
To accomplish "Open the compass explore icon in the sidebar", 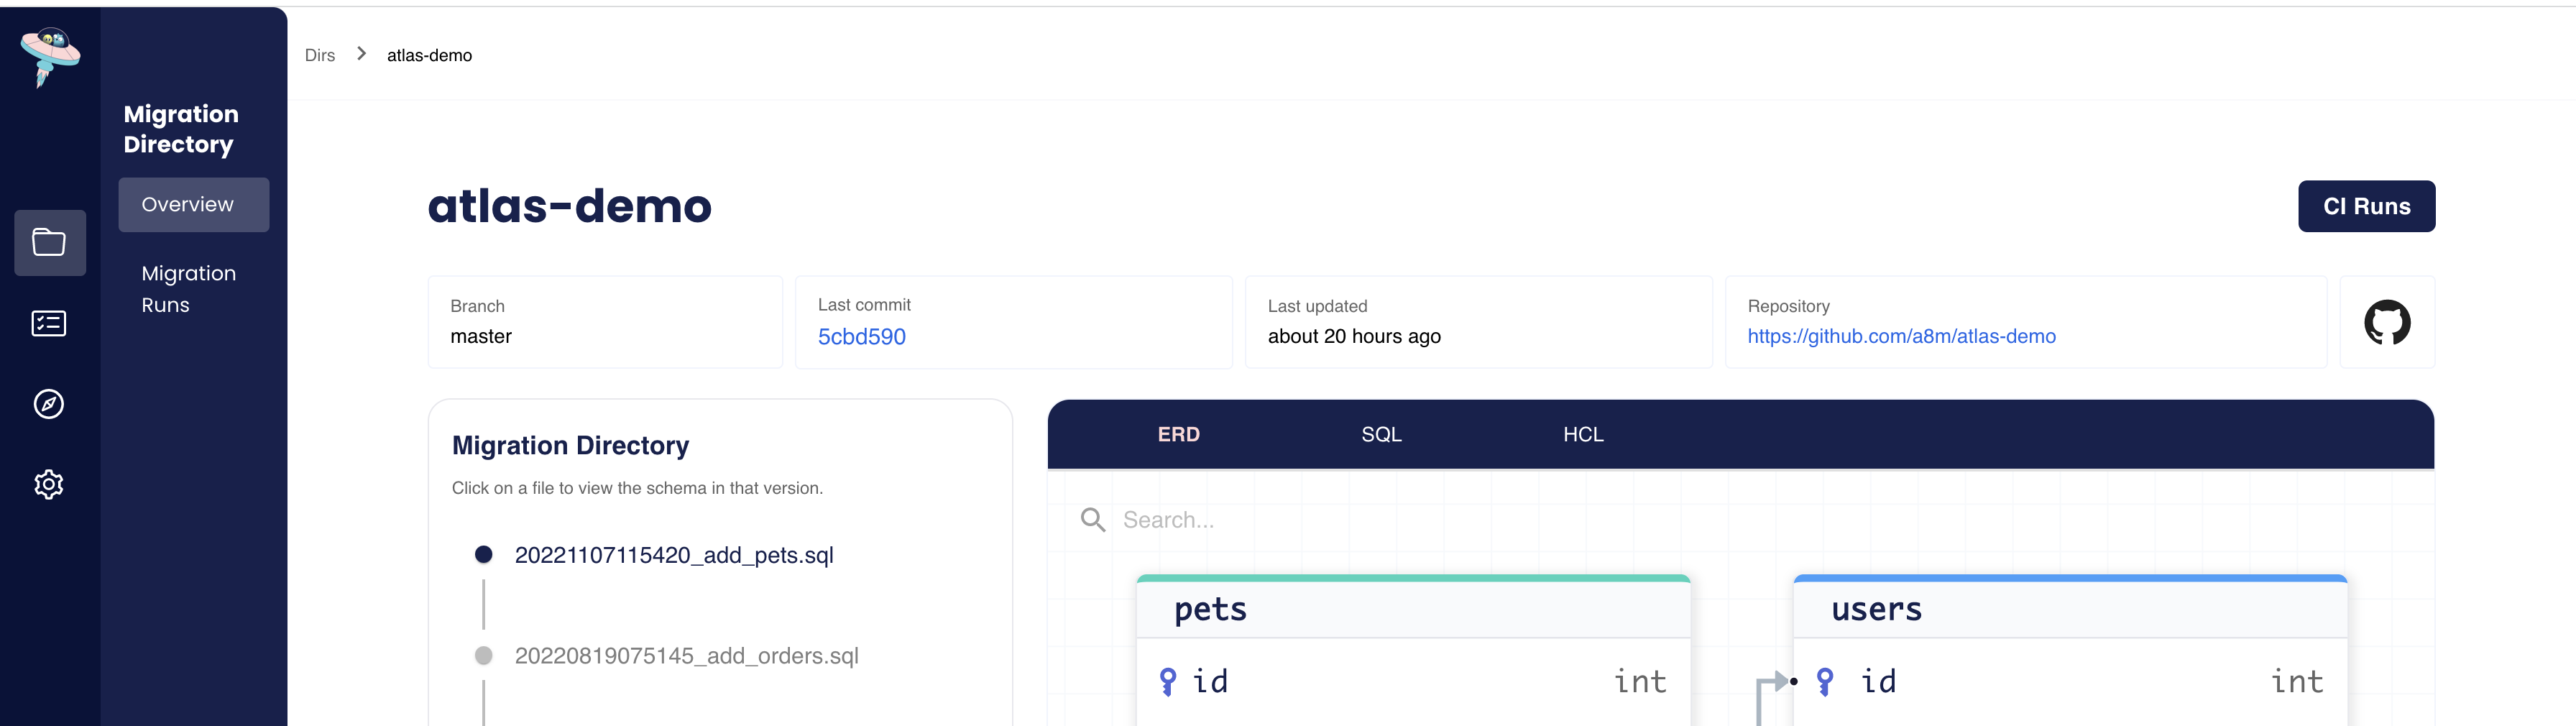I will click(x=48, y=403).
